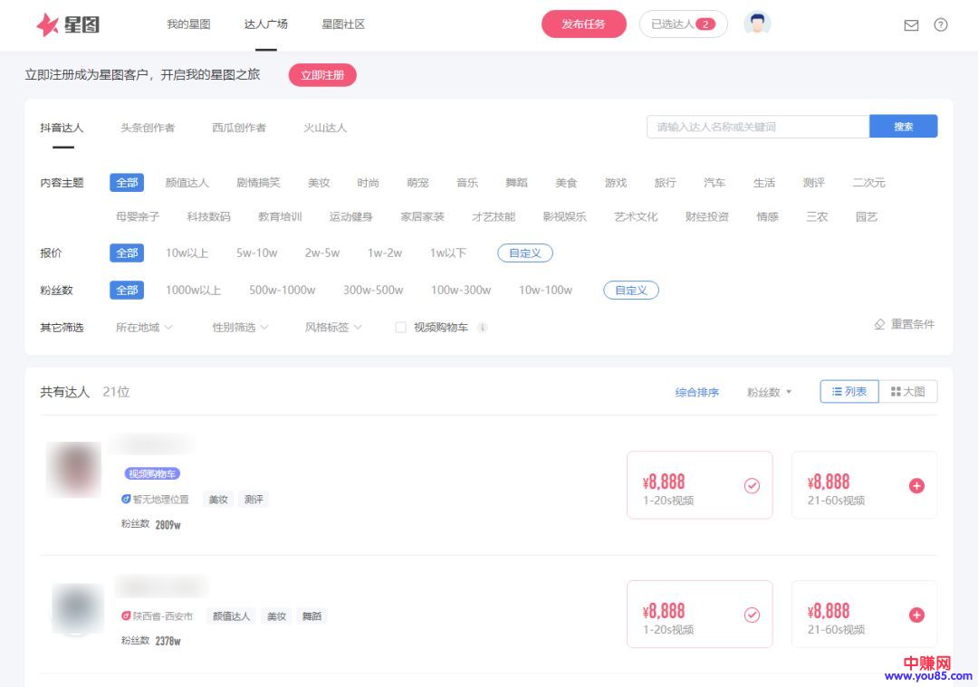Open the mail messages icon
The width and height of the screenshot is (978, 687).
[911, 25]
